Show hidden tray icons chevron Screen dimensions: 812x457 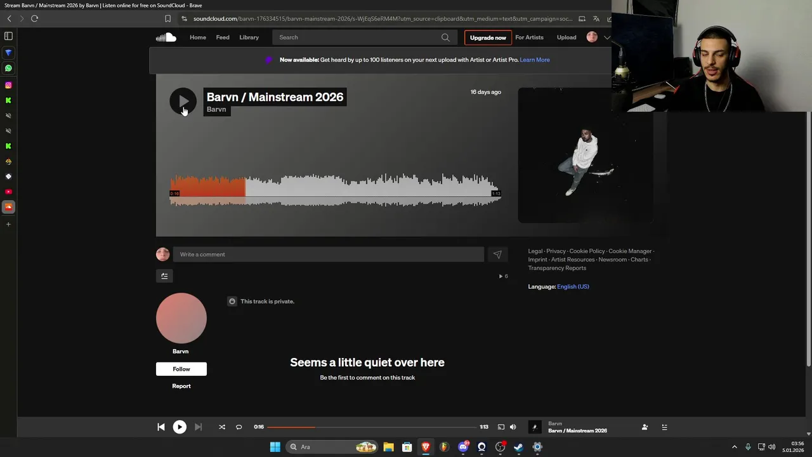735,447
